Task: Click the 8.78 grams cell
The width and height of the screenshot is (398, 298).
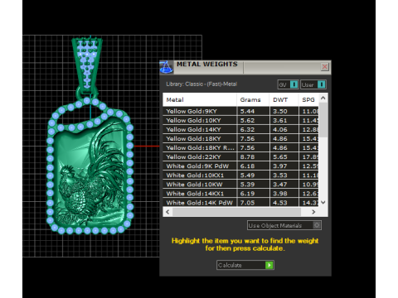Action: pos(253,156)
